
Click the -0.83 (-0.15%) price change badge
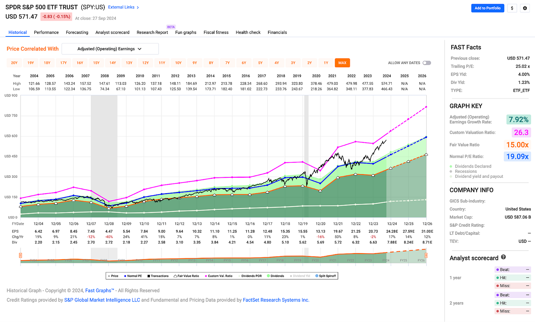(x=56, y=17)
